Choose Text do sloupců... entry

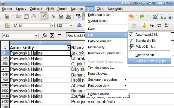[x=106, y=67]
